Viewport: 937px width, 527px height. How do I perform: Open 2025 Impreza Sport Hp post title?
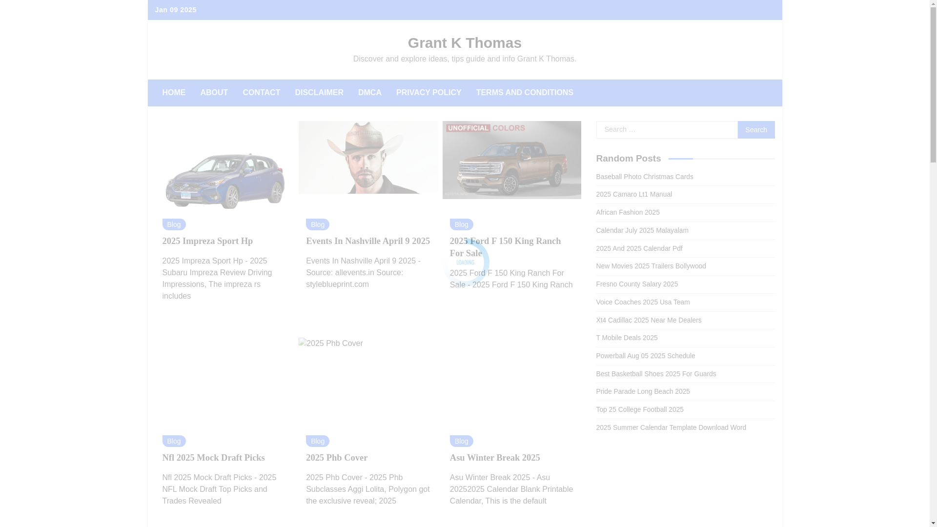click(207, 241)
